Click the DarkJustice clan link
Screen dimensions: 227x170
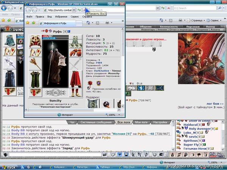point(101,71)
